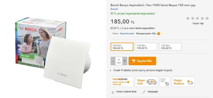Click the hepsiexpress delivery badge
The image size is (213, 98).
(x=122, y=82)
